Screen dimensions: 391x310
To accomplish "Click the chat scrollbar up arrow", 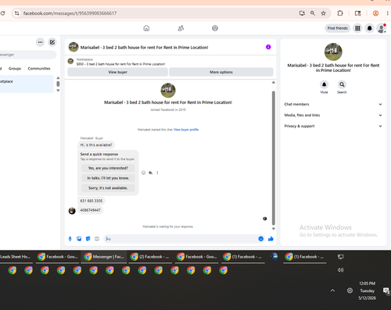I will (274, 82).
